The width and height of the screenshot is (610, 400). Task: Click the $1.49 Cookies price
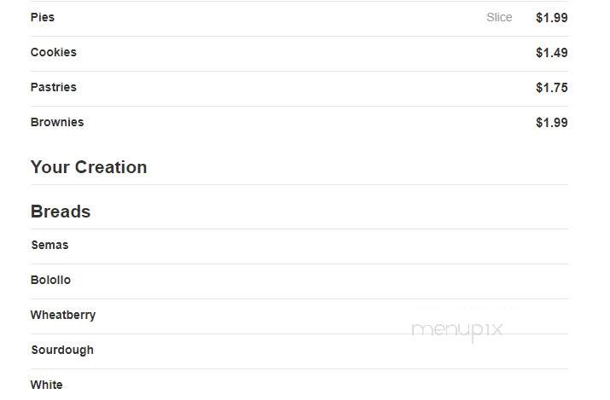[x=552, y=53]
